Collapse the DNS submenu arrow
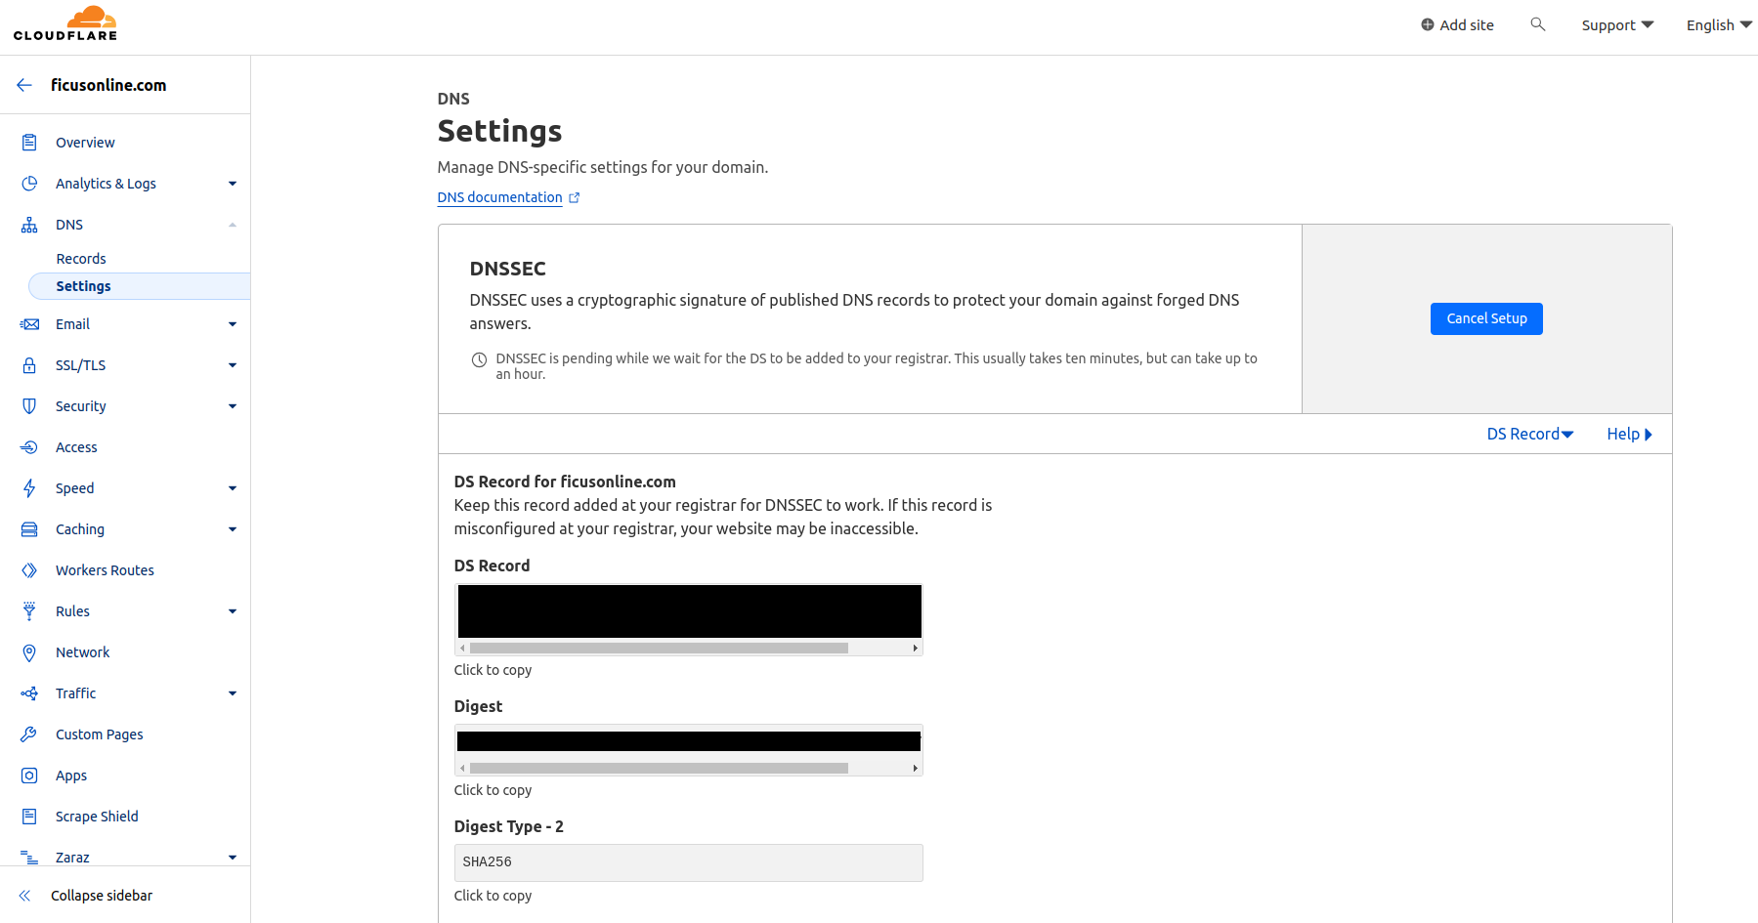Screen dimensions: 1758x923 [233, 225]
